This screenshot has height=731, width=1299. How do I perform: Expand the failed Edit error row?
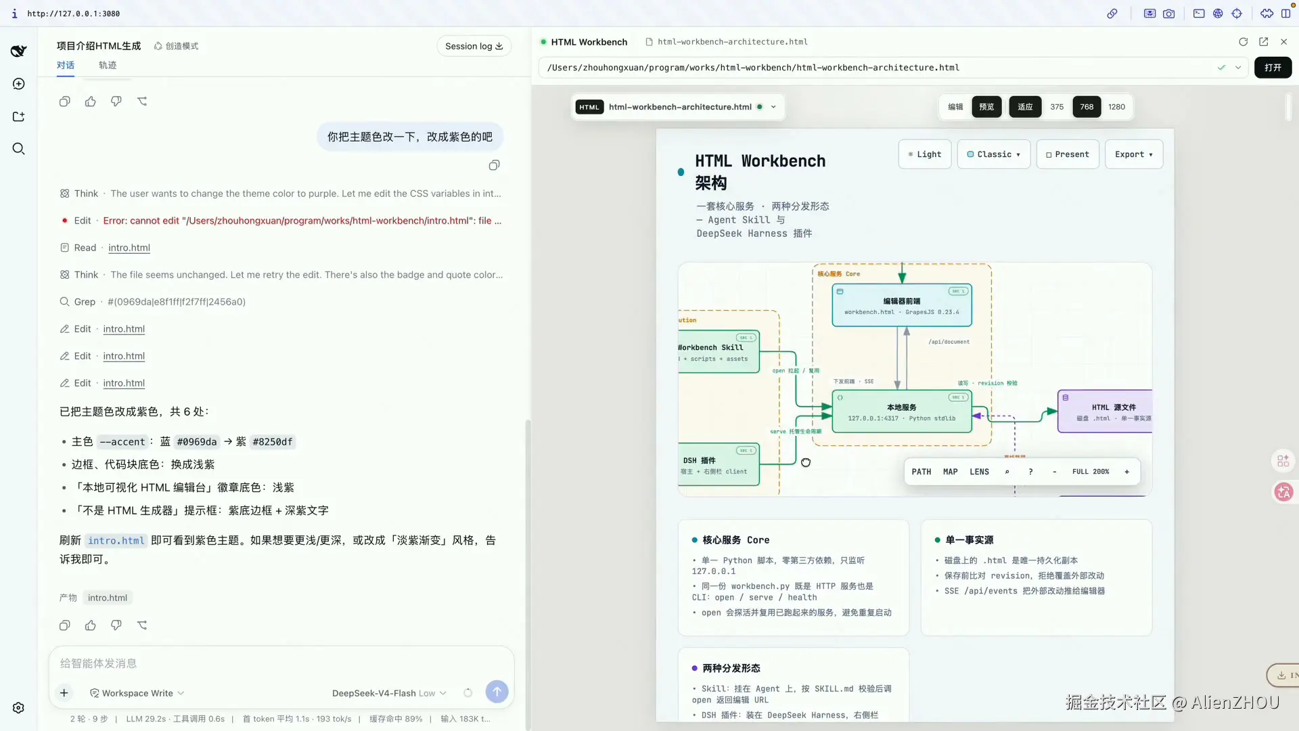(x=281, y=221)
